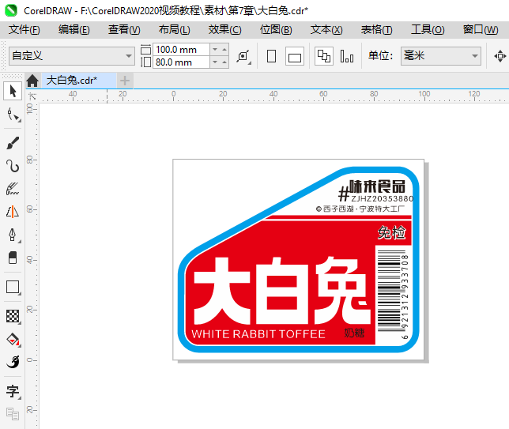Viewport: 509px width, 429px height.
Task: Select the Interactive Fill bucket tool
Action: [x=13, y=340]
